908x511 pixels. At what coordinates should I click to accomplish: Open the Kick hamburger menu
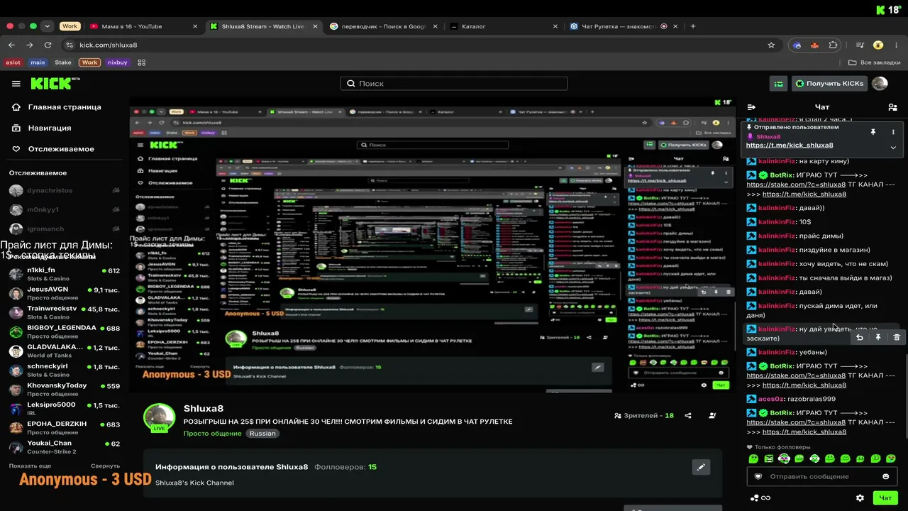coord(16,84)
